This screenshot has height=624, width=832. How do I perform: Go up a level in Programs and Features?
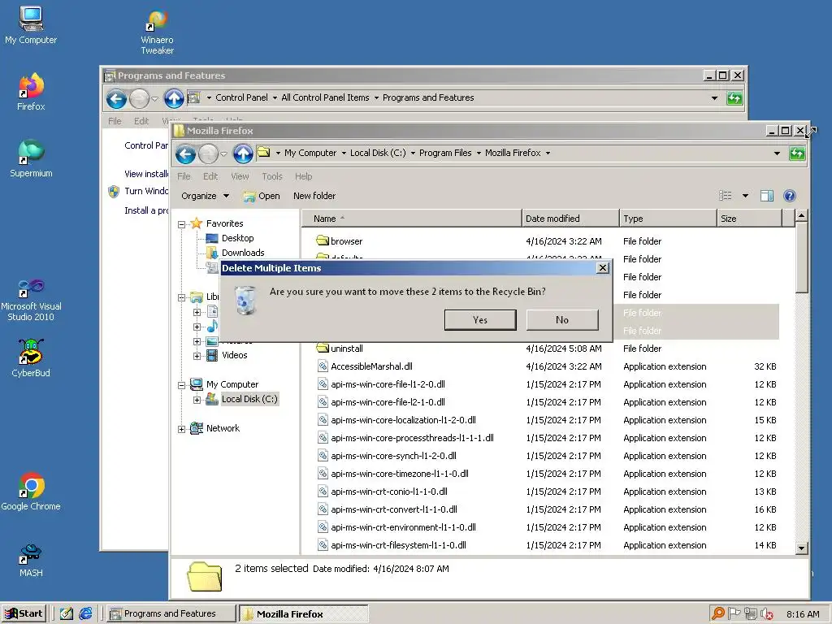(x=174, y=98)
